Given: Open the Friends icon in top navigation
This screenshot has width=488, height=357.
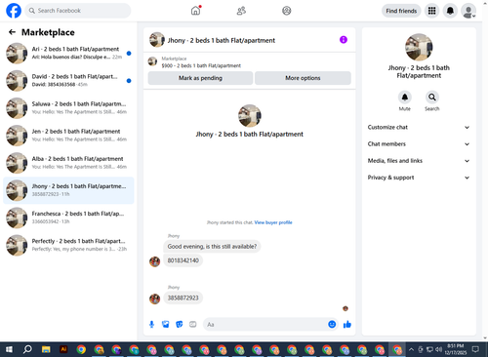Looking at the screenshot, I should 241,11.
